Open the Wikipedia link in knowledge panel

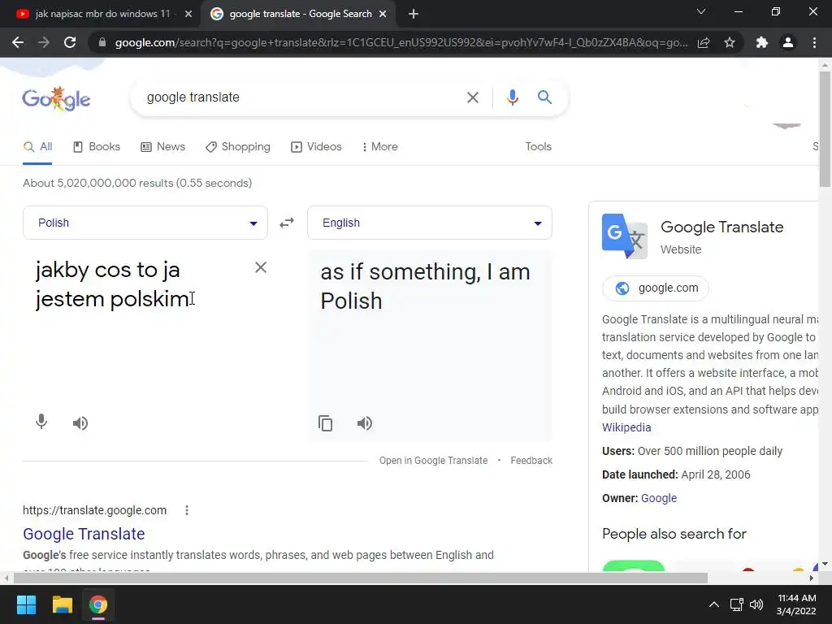point(626,427)
